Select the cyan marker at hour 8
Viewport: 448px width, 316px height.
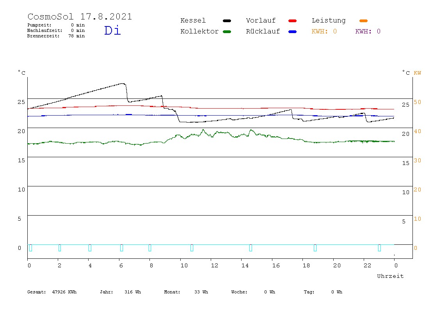click(150, 248)
